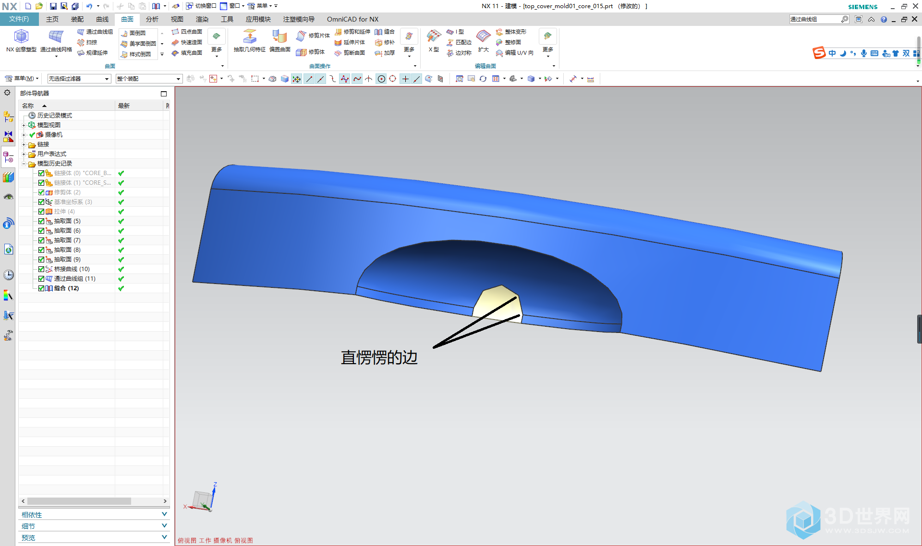
Task: Open the NX 创意塑型 tool
Action: [21, 41]
